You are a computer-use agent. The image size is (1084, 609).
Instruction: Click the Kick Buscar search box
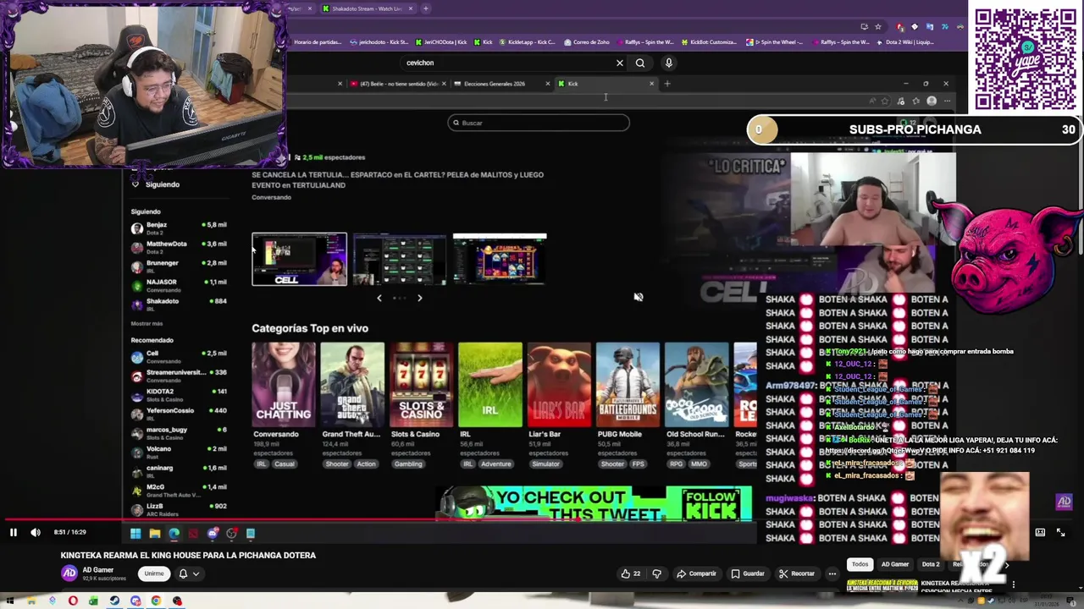(539, 123)
